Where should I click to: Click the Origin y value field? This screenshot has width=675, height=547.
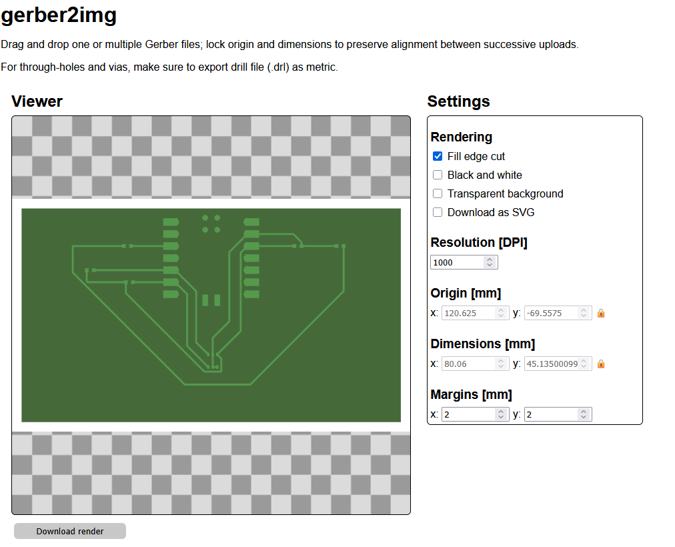point(550,313)
